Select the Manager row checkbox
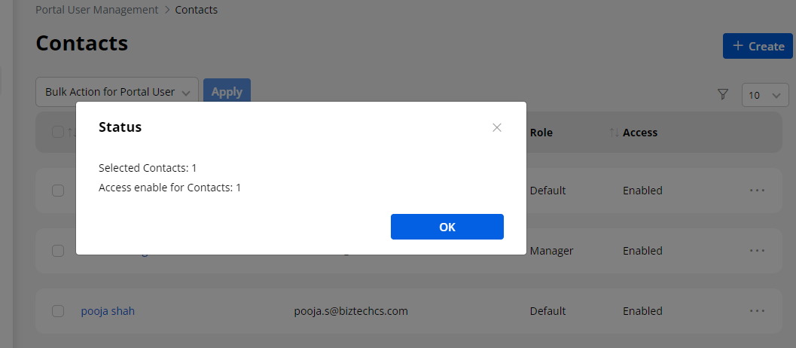This screenshot has height=348, width=796. click(58, 251)
